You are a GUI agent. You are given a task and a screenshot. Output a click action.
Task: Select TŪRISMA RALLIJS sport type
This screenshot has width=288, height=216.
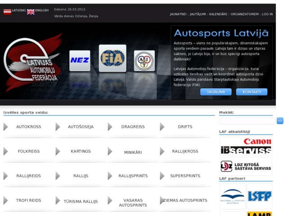pyautogui.click(x=81, y=202)
